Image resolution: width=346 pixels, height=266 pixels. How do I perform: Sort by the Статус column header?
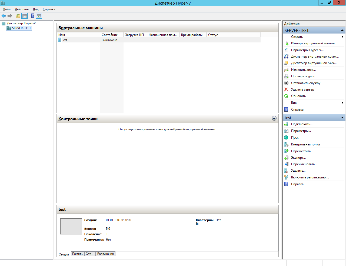click(233, 35)
